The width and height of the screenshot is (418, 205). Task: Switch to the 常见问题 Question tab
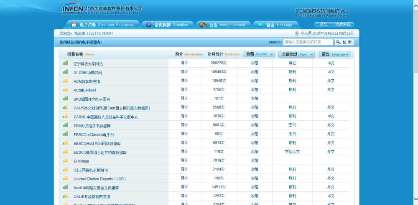[168, 25]
